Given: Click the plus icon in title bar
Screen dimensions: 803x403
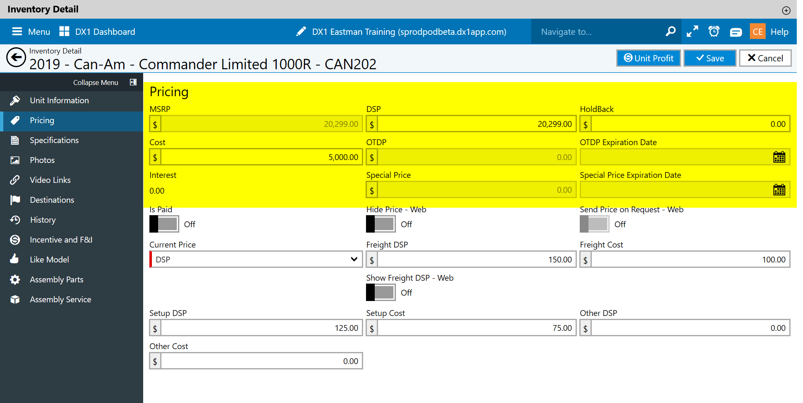Looking at the screenshot, I should (786, 10).
